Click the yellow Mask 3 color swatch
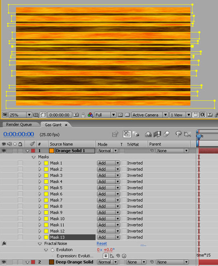Image resolution: width=218 pixels, height=266 pixels. pos(46,176)
